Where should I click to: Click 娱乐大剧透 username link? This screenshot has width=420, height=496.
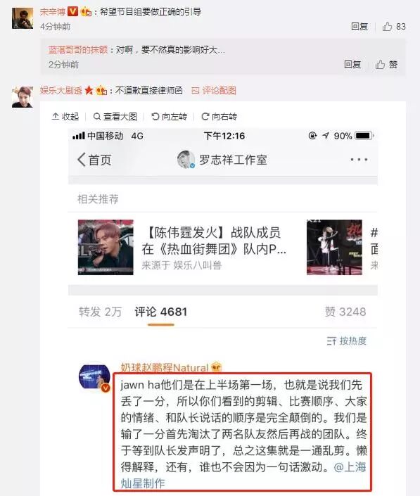click(61, 91)
